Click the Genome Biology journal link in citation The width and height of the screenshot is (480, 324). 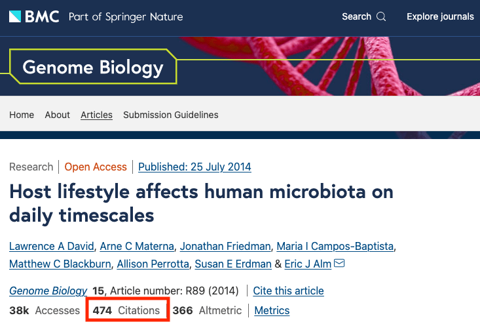click(48, 291)
